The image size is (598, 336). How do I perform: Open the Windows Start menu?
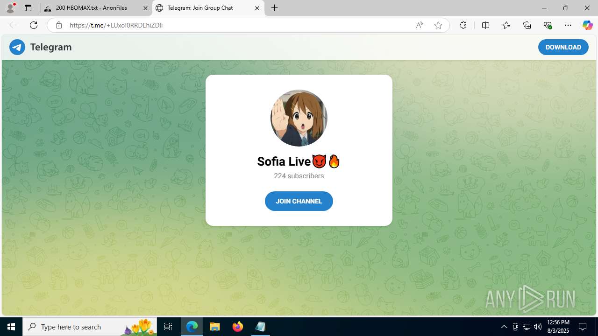tap(11, 327)
